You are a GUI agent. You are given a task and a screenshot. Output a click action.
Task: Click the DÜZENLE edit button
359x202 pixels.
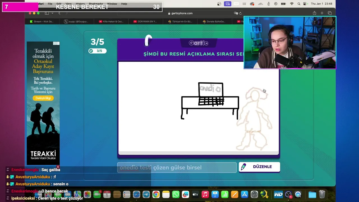coord(259,167)
